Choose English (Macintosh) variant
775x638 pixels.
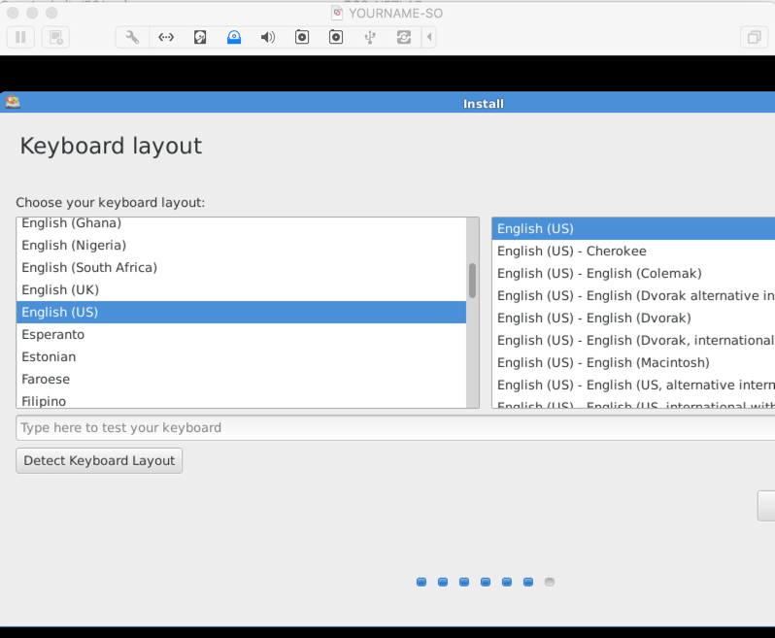633,362
